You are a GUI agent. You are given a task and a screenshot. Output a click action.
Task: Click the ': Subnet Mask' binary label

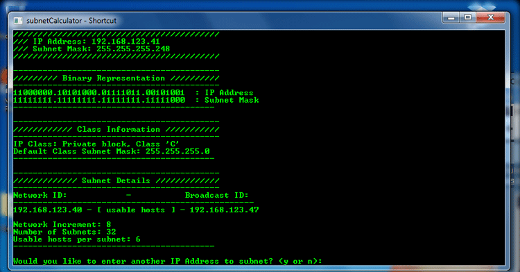coord(227,100)
